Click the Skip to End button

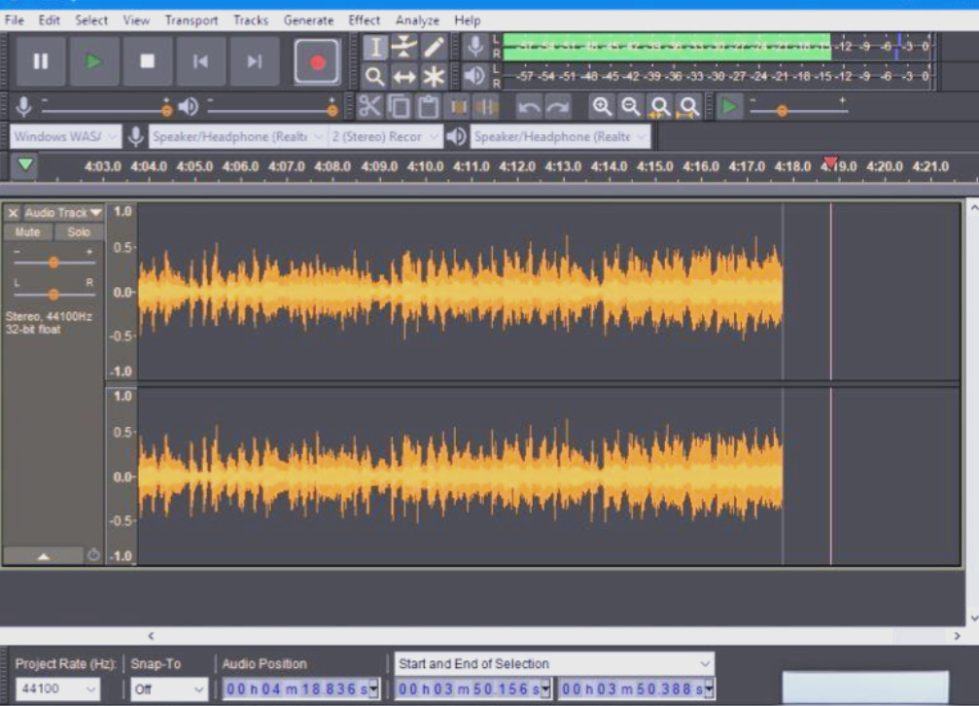tap(254, 61)
